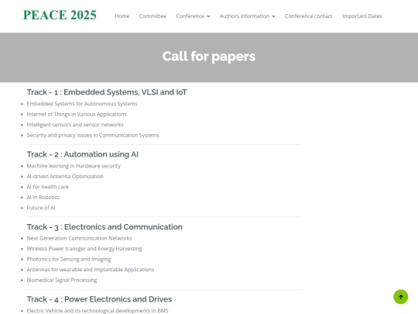
Task: Click Photonics for Sensing and Imaging
Action: tap(69, 259)
